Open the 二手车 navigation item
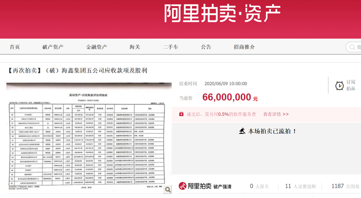Screen dimensions: 361x198 (171, 47)
